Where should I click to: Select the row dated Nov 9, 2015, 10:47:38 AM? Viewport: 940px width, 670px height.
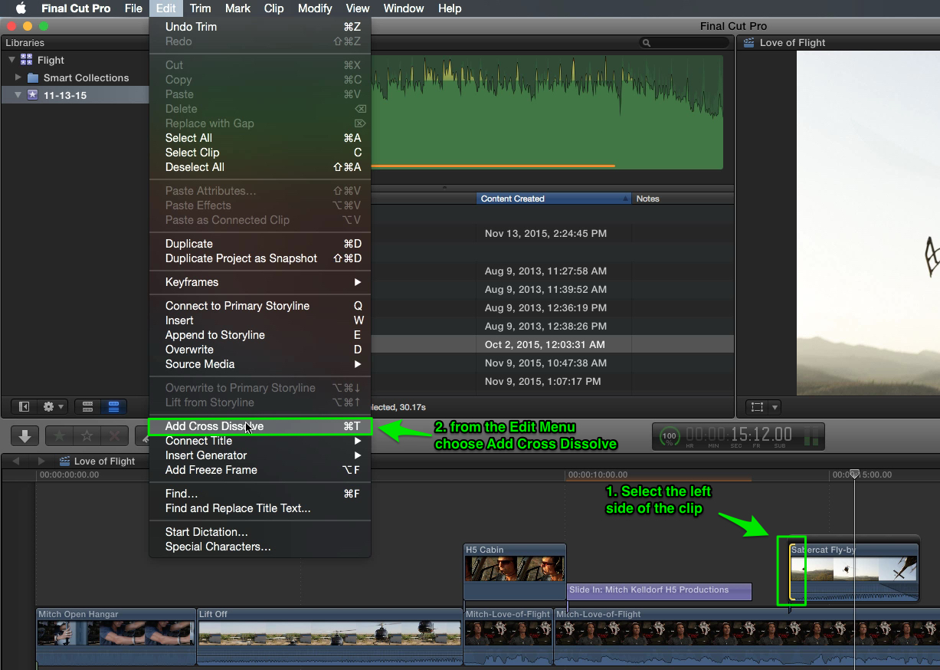(x=552, y=363)
